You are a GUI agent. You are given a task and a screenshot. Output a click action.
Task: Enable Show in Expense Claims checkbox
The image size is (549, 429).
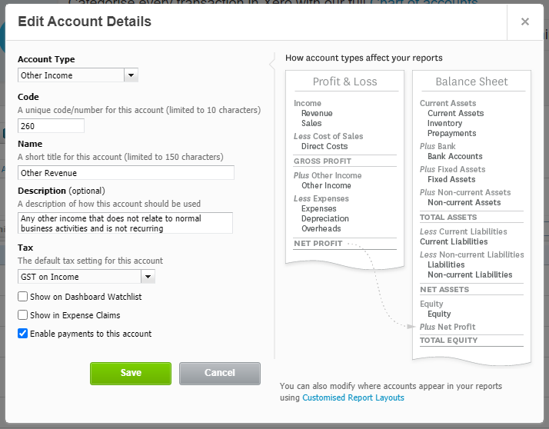(x=23, y=315)
